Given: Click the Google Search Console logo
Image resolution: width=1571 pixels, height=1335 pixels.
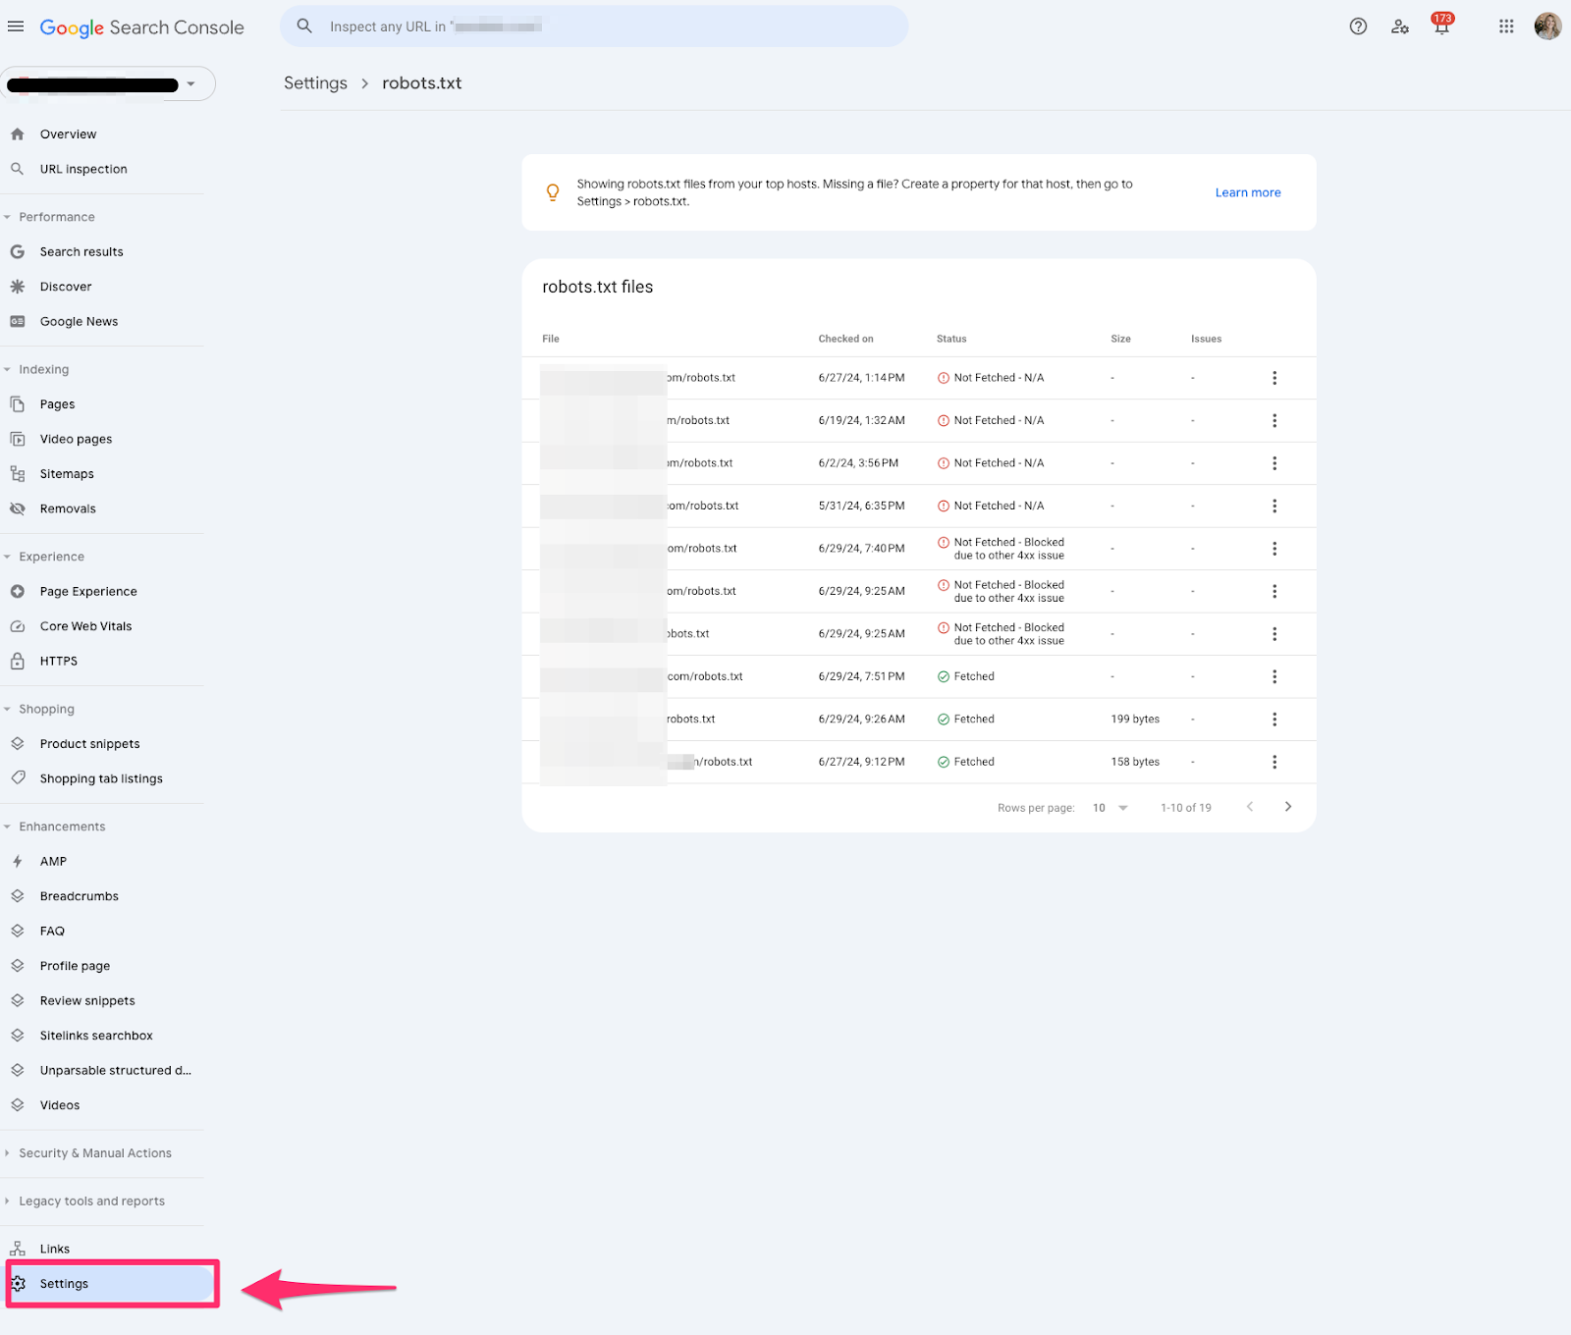Looking at the screenshot, I should pos(141,27).
